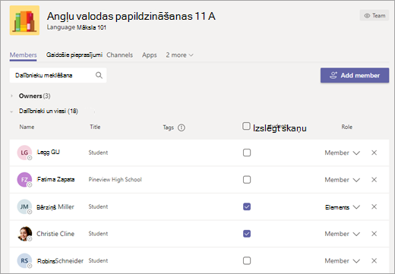Open the 2 more tabs dropdown
The height and width of the screenshot is (274, 395).
[179, 55]
